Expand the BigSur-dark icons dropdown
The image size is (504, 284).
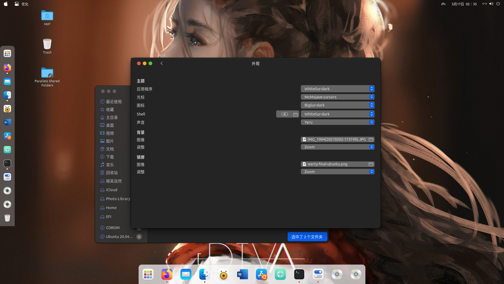[x=337, y=105]
